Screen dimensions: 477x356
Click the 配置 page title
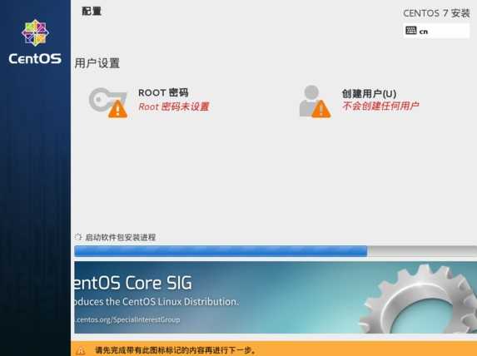pos(92,12)
